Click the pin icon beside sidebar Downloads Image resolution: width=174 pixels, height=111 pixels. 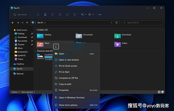click(x=32, y=37)
